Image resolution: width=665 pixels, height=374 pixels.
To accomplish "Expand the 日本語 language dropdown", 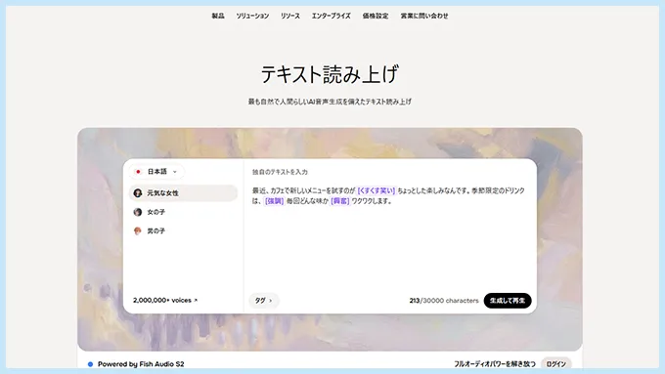I will [x=156, y=172].
